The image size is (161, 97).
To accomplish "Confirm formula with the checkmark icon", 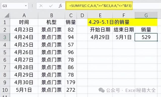I will click(x=51, y=6).
